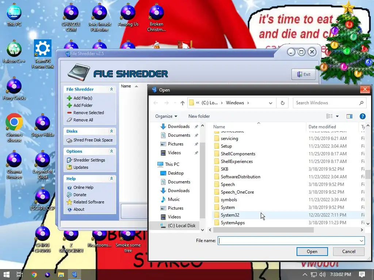Open Related Software link
This screenshot has height=280, width=374.
point(85,202)
